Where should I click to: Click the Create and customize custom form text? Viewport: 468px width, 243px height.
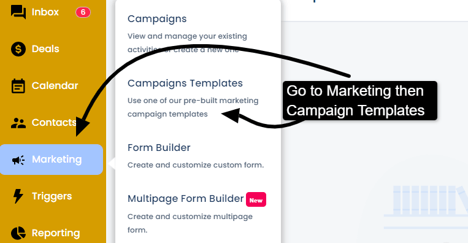196,165
